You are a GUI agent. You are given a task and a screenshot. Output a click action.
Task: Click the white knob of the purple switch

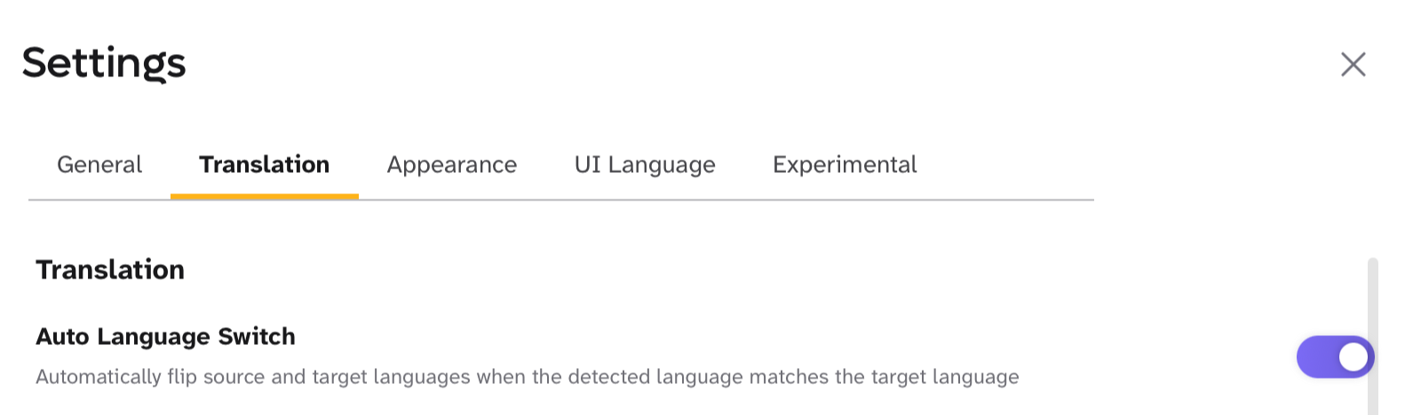tap(1354, 356)
